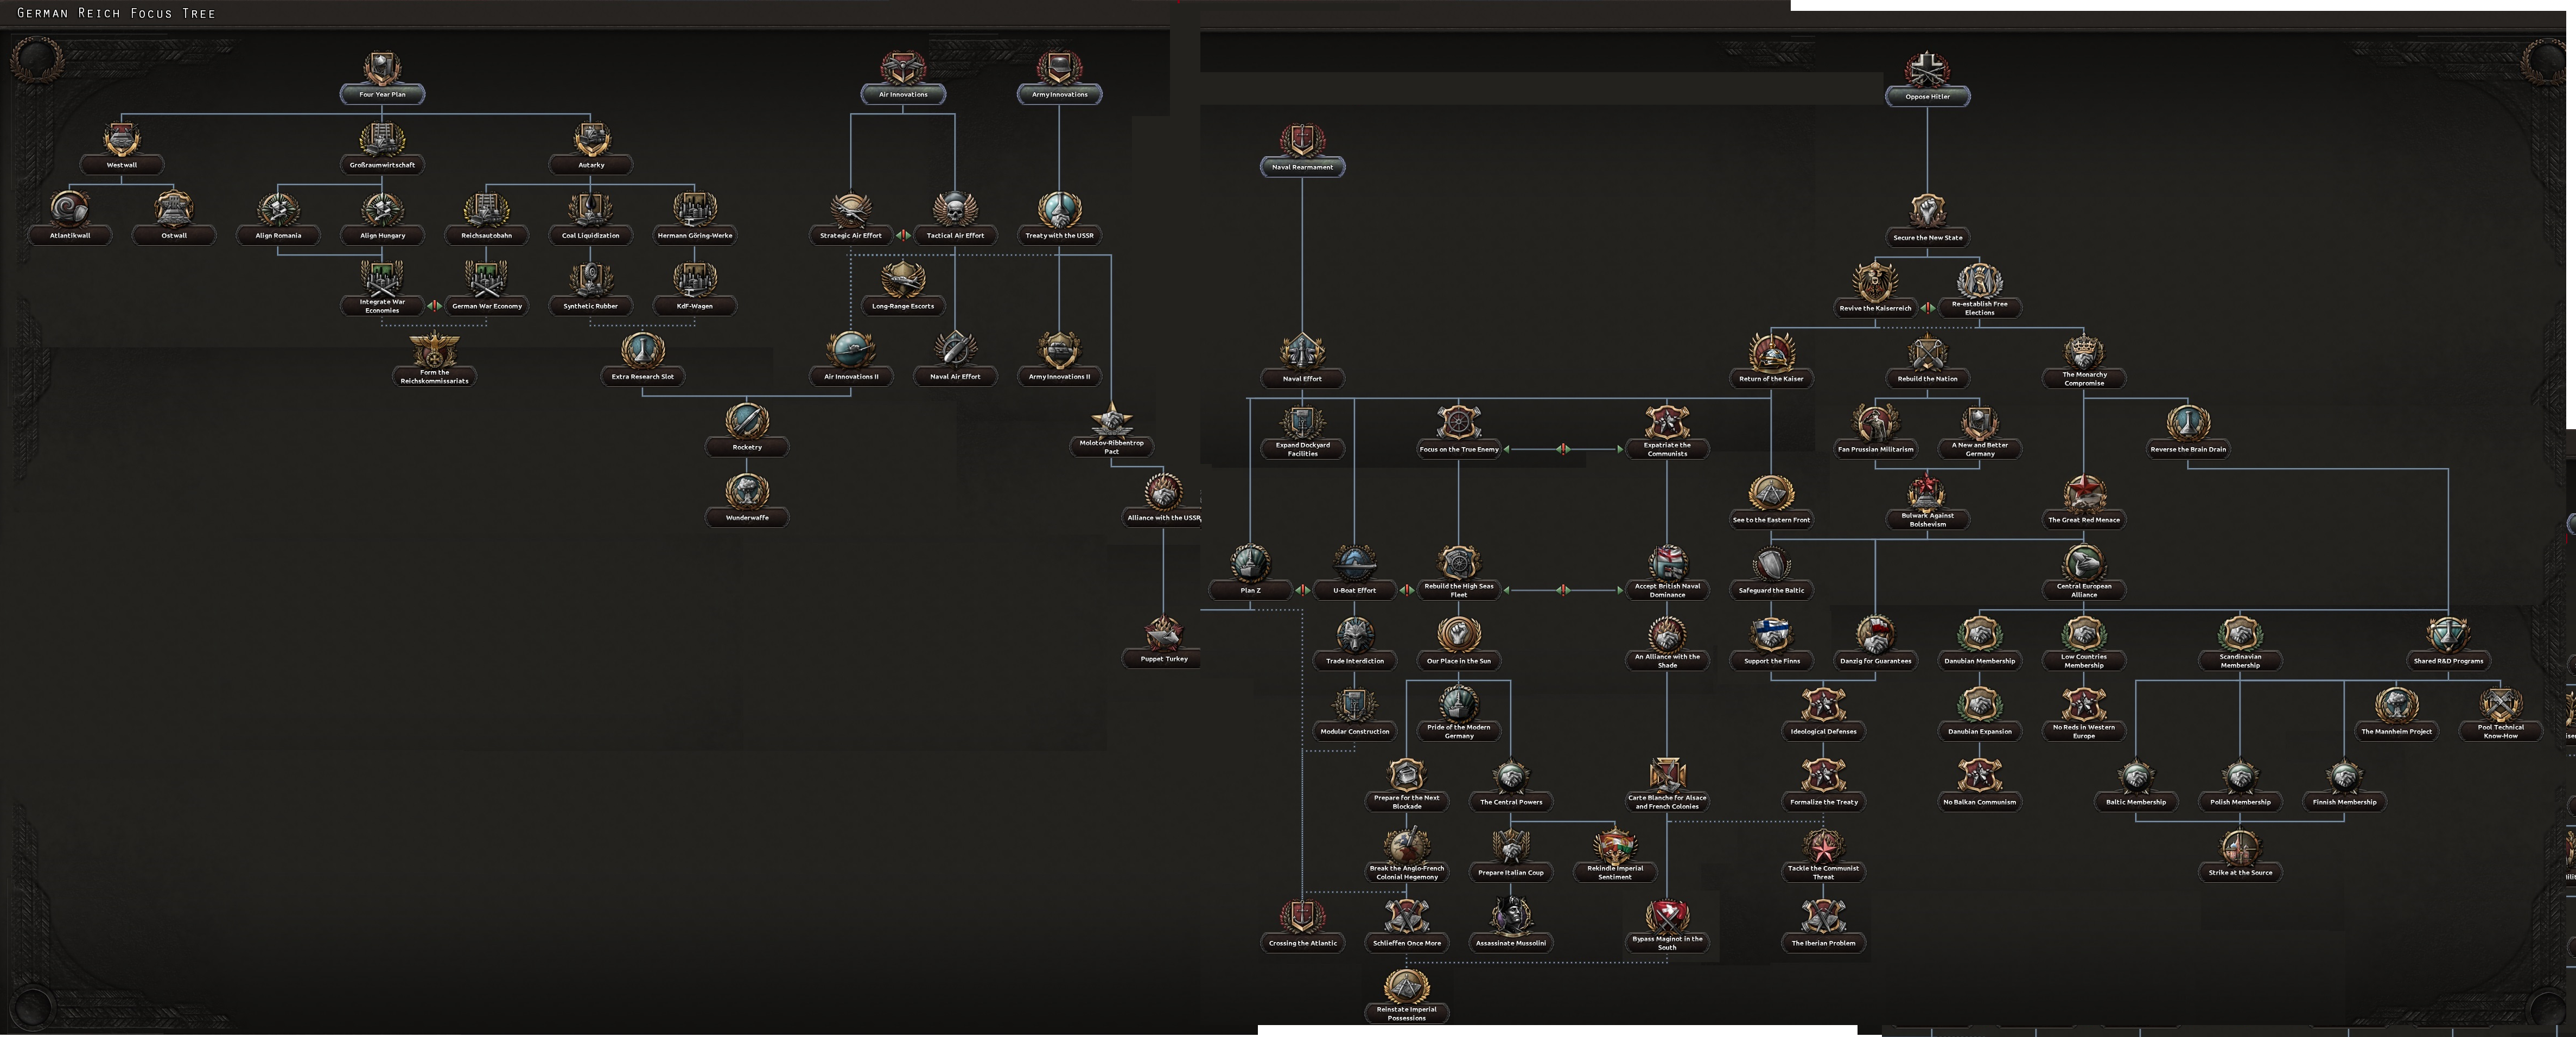
Task: Click the Form the Reichskommissariats eagle icon
Action: (x=434, y=350)
